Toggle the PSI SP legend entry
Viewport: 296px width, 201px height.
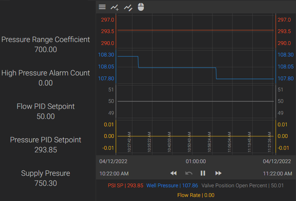pyautogui.click(x=125, y=185)
